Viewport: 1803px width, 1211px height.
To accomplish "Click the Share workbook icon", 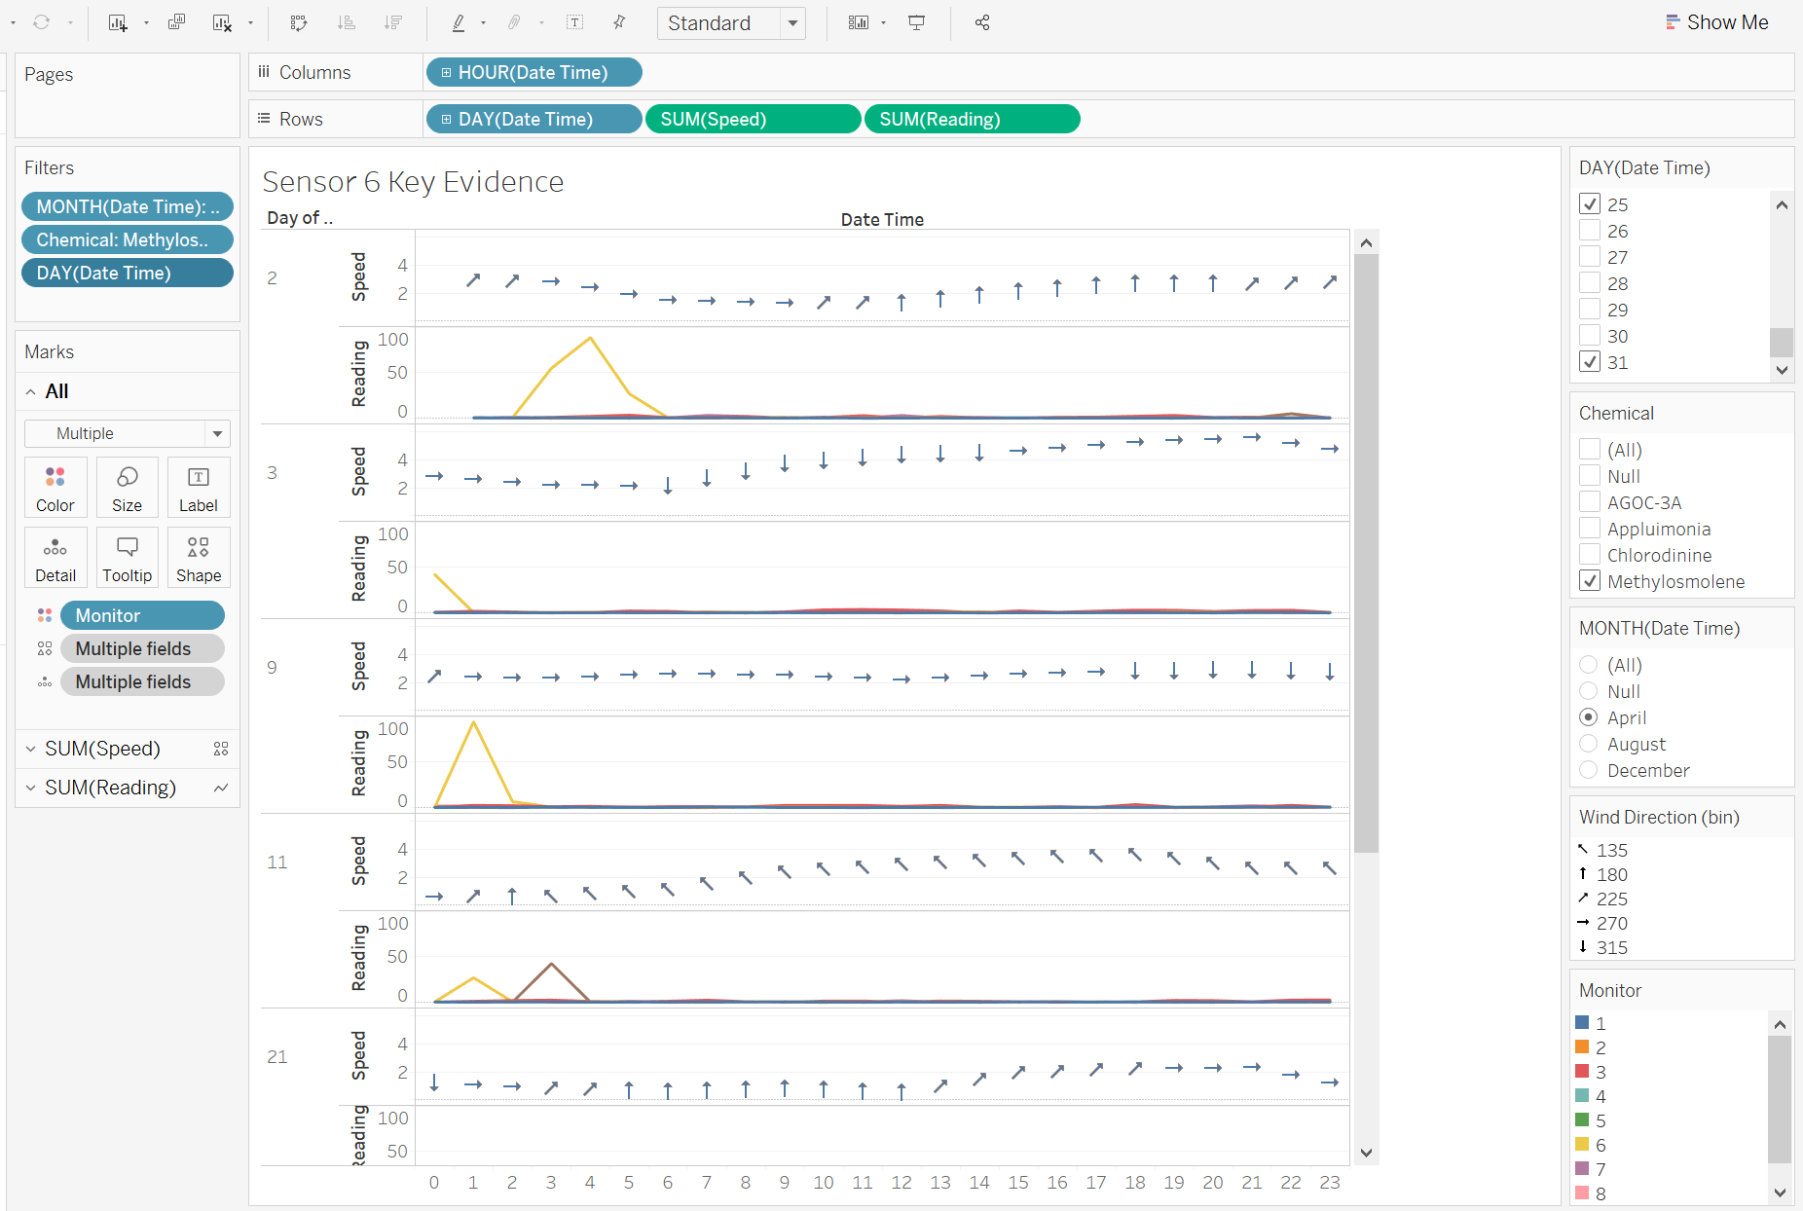I will click(982, 22).
